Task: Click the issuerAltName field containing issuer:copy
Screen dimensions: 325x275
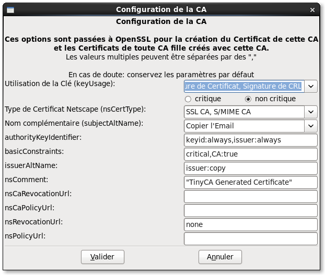Action: pos(251,168)
